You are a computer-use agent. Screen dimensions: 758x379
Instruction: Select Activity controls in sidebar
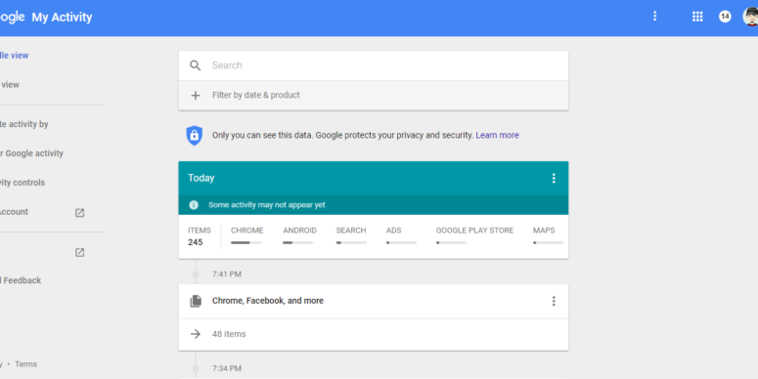point(22,183)
